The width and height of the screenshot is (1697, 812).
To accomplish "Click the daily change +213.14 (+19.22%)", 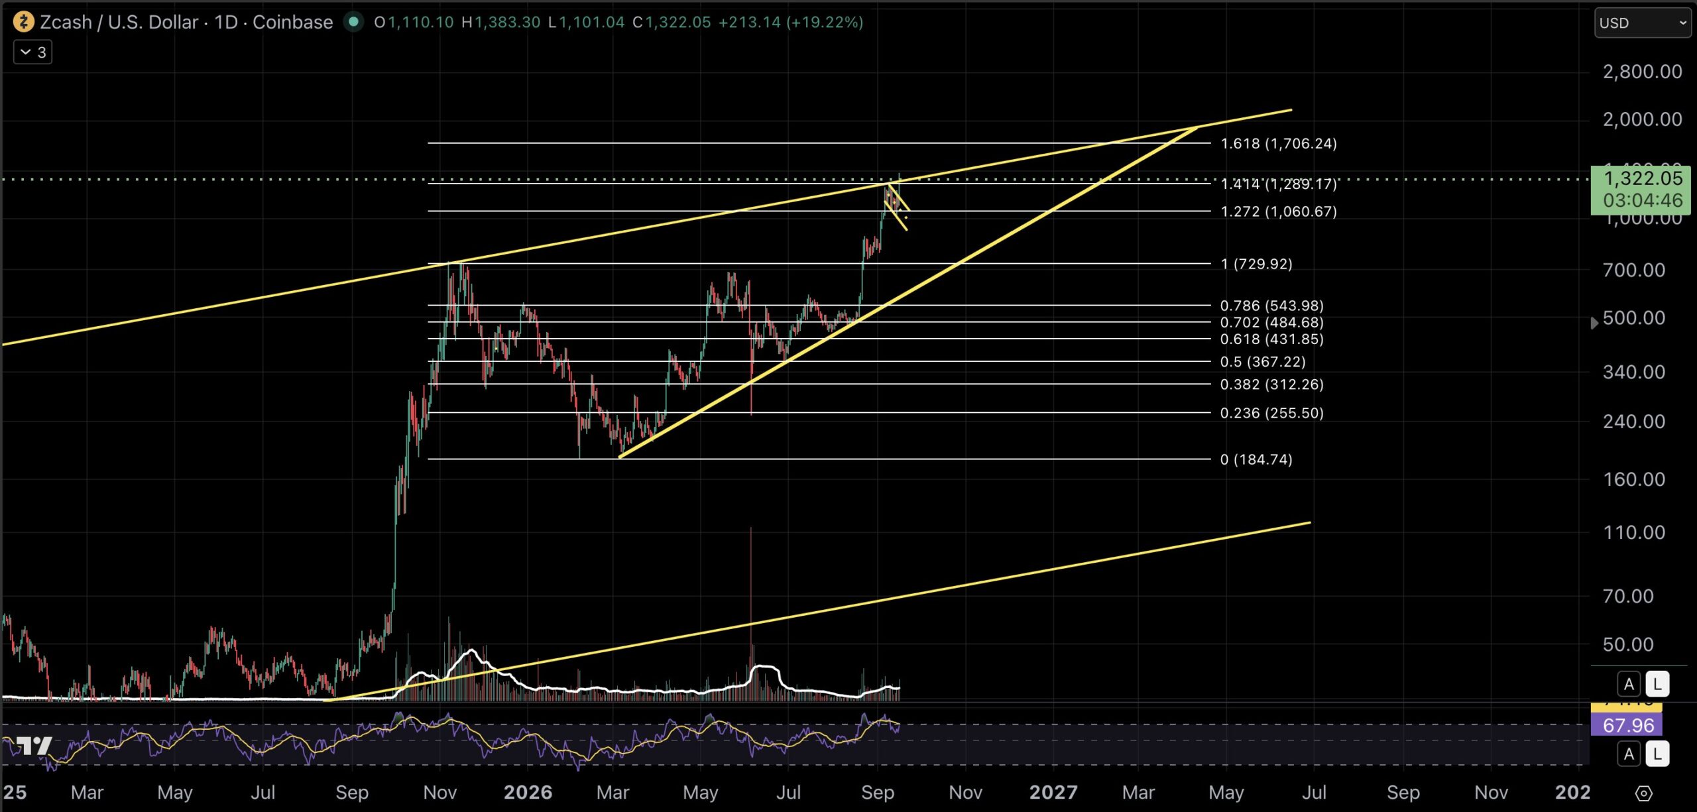I will (790, 22).
